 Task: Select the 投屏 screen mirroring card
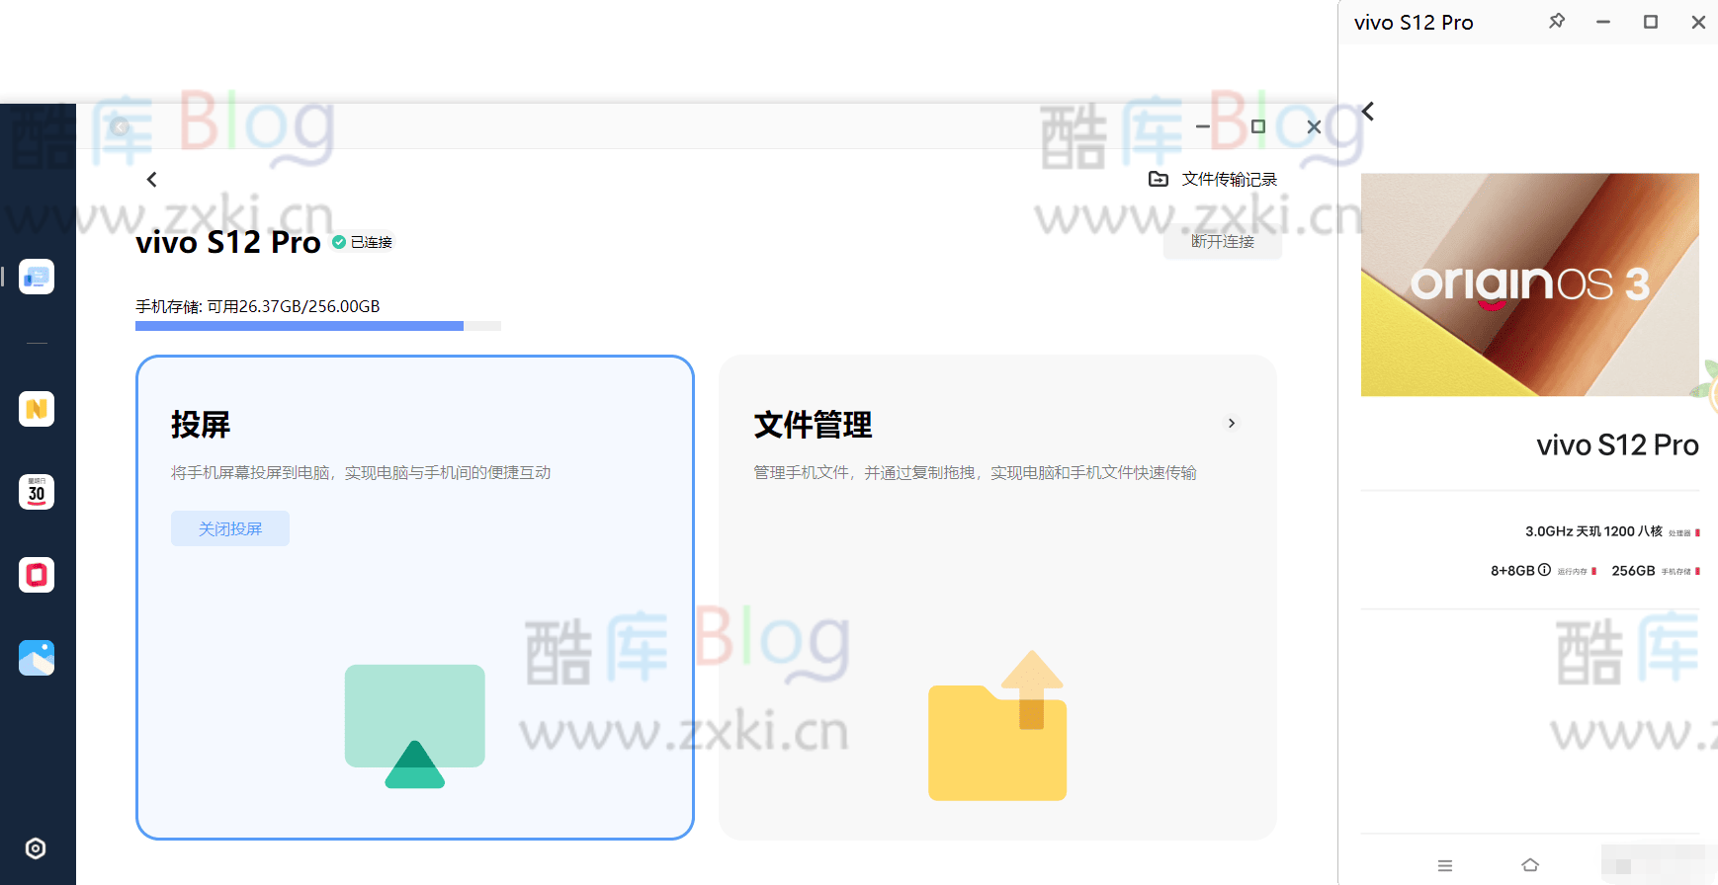click(415, 598)
